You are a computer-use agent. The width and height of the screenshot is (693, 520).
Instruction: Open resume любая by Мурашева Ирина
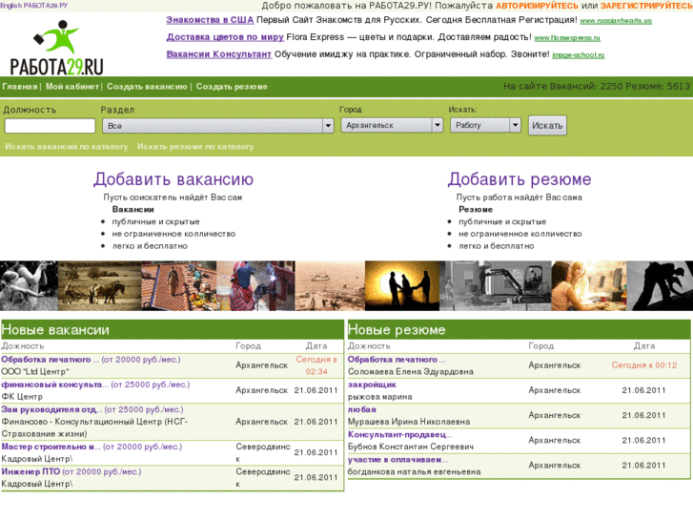[x=362, y=409]
